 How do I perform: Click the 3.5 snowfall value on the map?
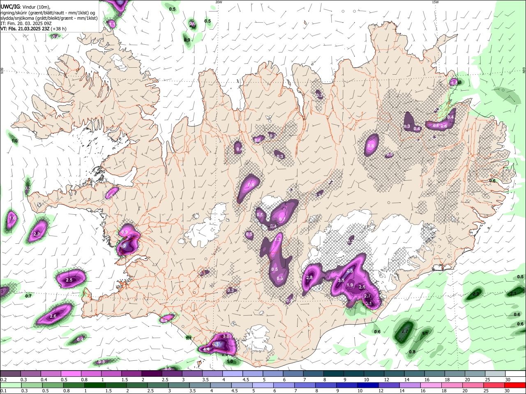pyautogui.click(x=341, y=280)
